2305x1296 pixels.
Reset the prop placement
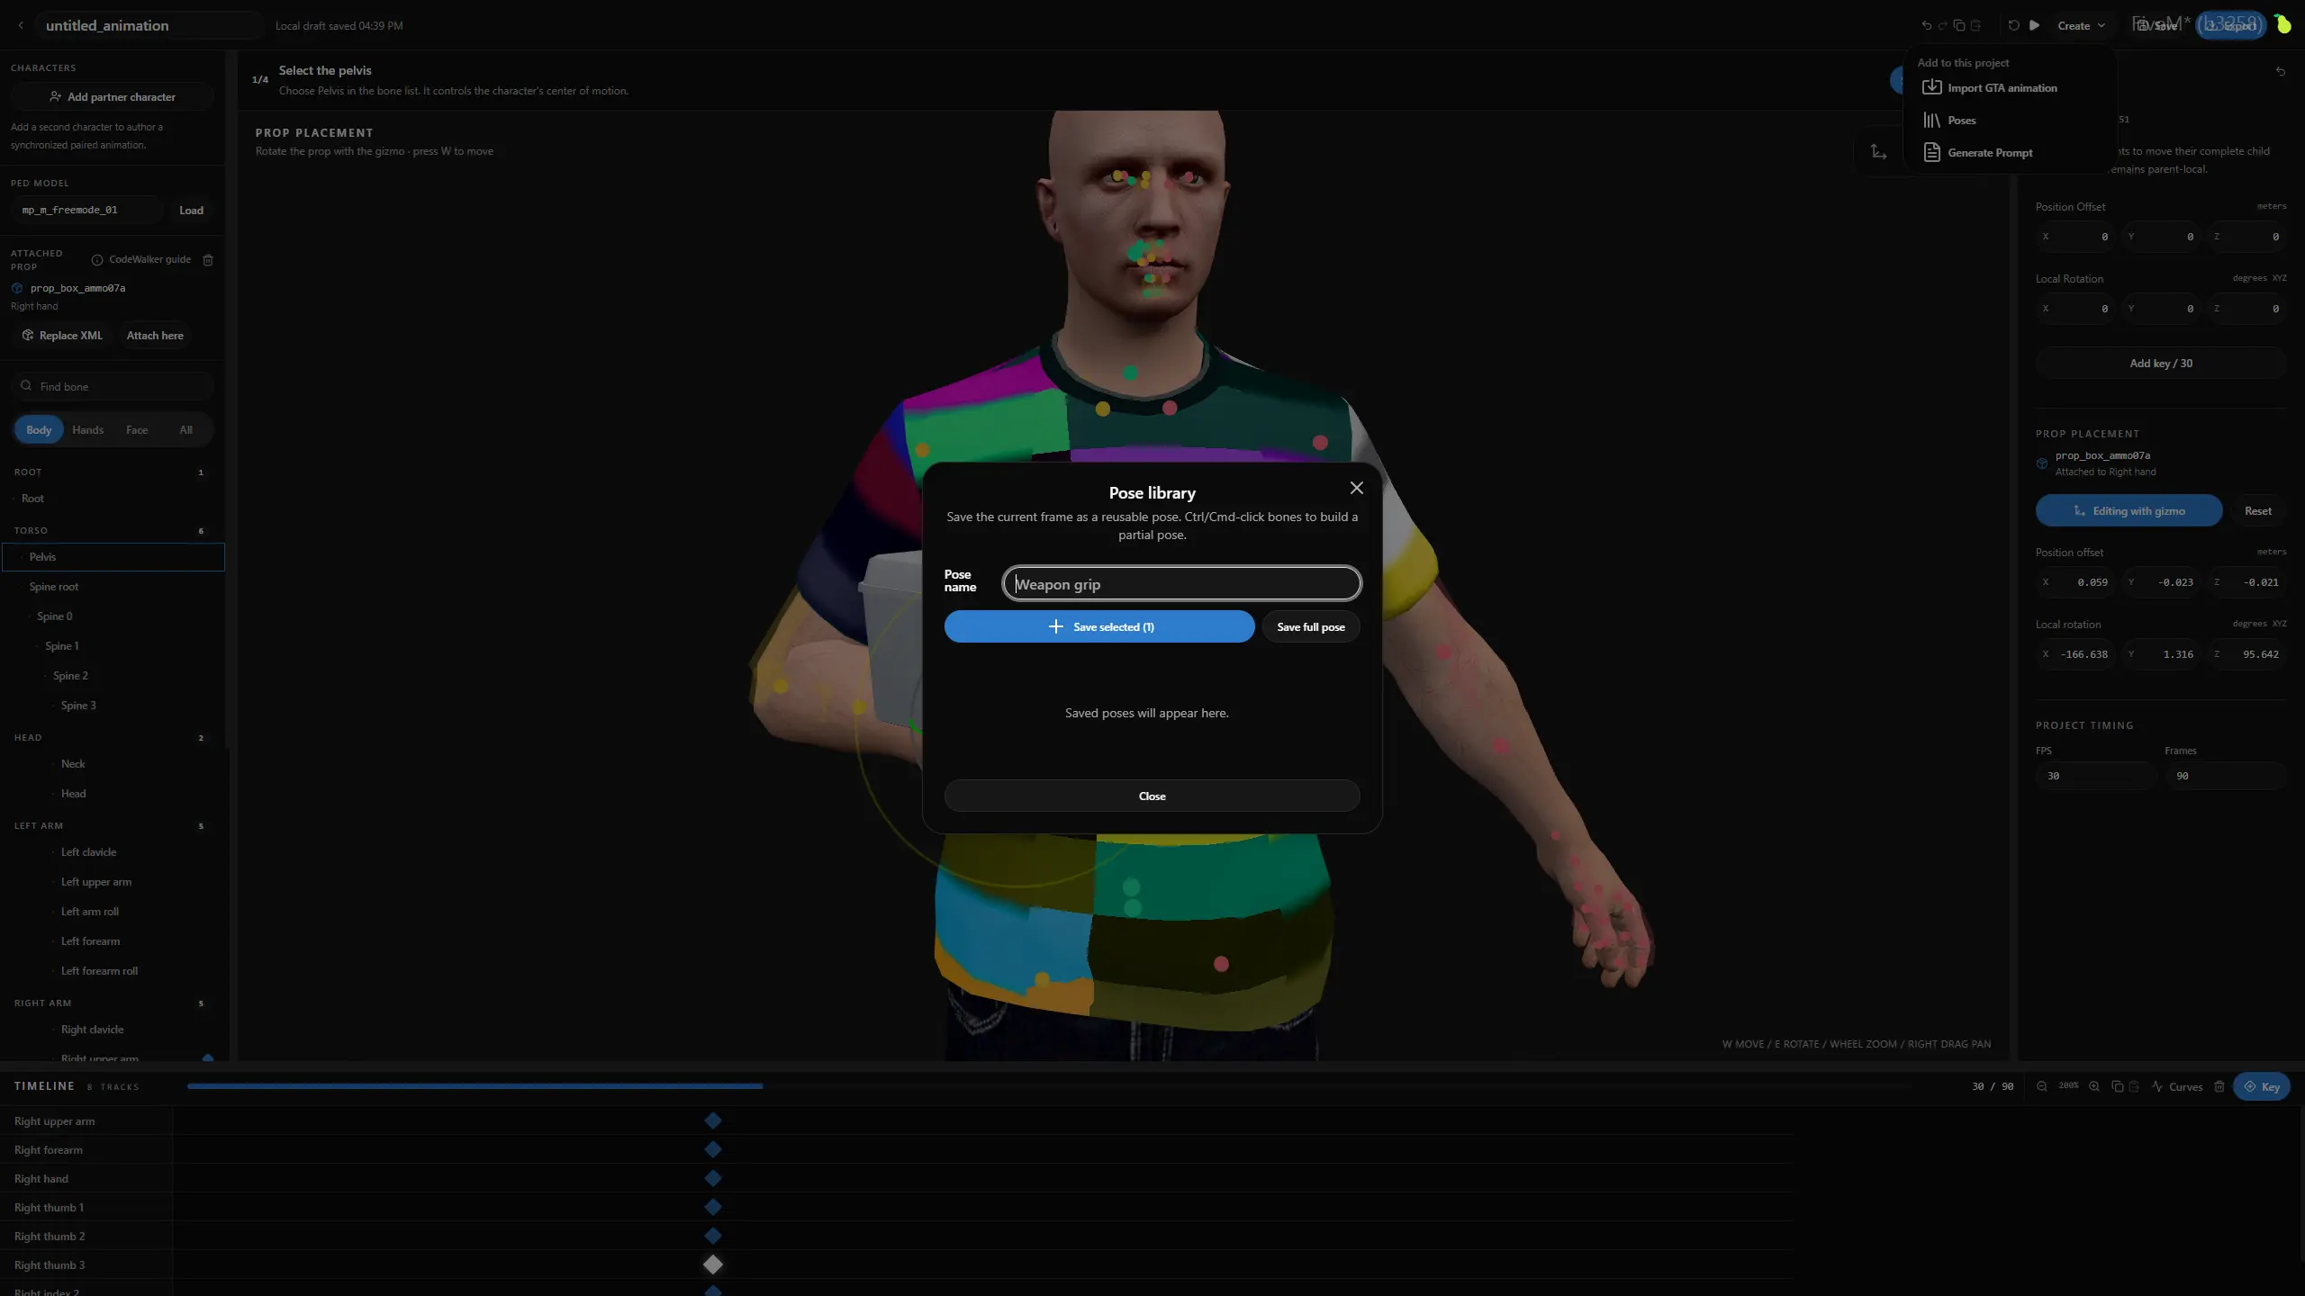[2257, 510]
